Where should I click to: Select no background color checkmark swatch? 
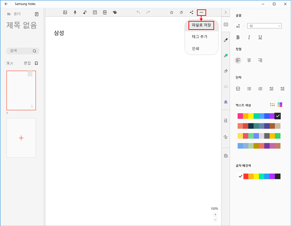tap(240, 176)
